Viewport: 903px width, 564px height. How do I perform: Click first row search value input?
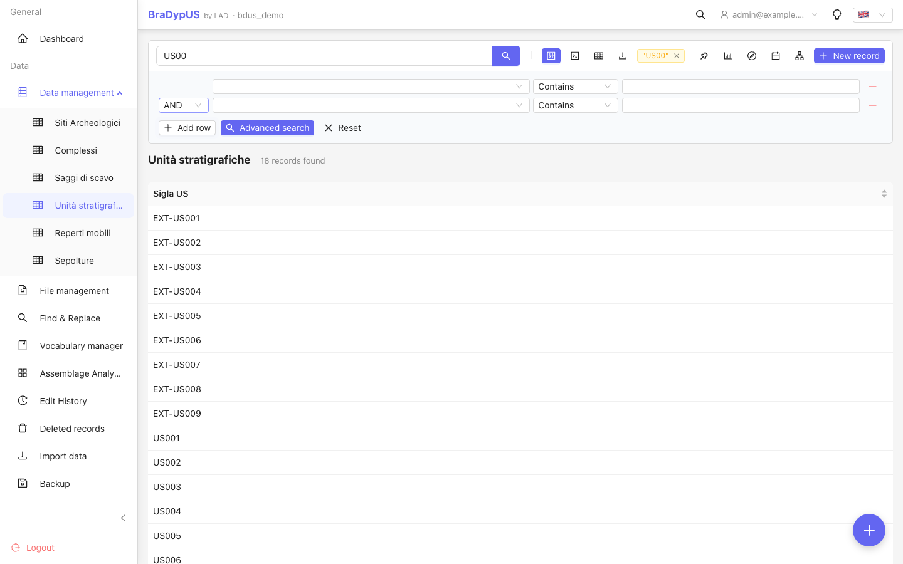click(741, 86)
